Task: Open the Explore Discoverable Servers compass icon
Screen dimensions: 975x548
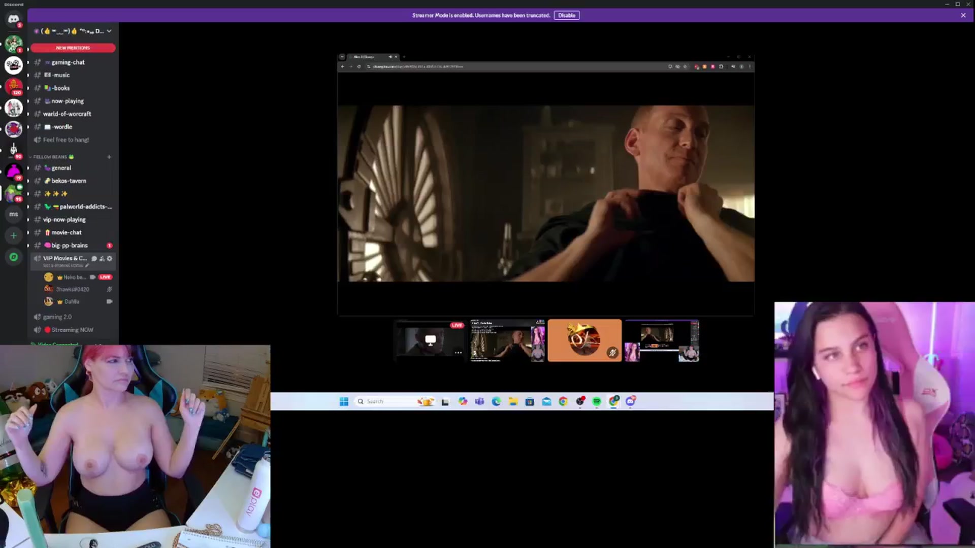Action: pos(14,257)
